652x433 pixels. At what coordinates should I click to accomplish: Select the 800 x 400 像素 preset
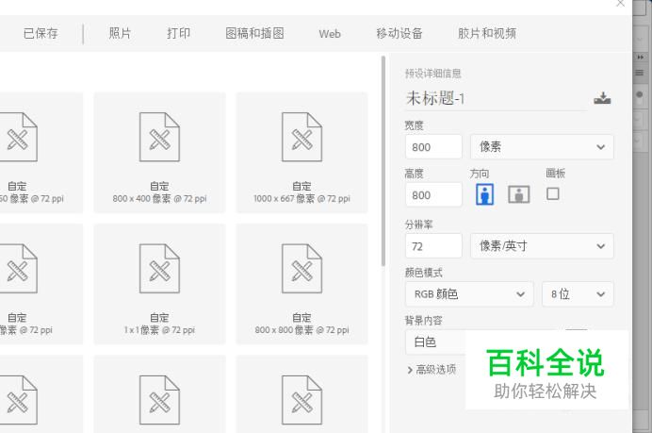(159, 153)
